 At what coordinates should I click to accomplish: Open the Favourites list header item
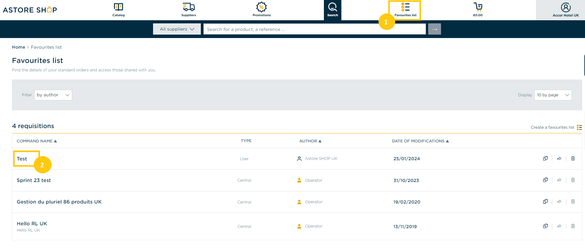(405, 10)
